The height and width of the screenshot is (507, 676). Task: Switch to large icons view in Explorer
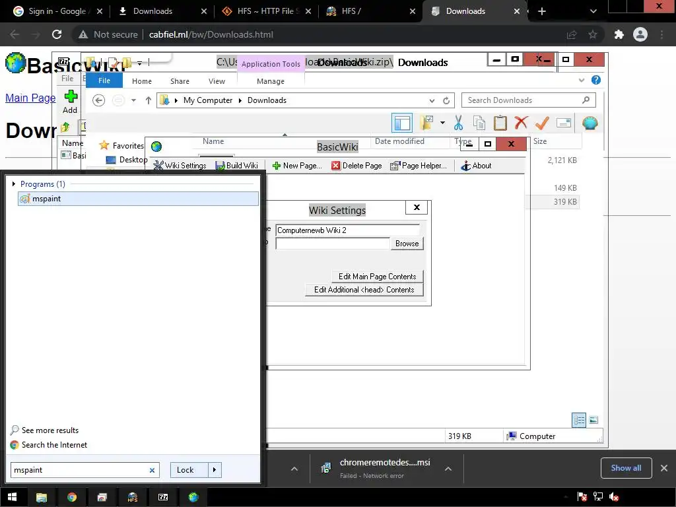pyautogui.click(x=593, y=420)
